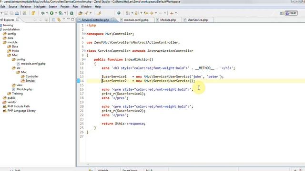
Task: Open the Refactor menu
Action: (x=26, y=7)
